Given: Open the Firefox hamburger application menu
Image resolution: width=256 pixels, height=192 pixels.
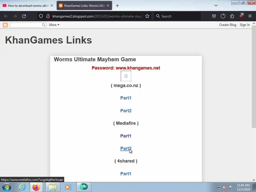Looking at the screenshot, I should click(250, 16).
